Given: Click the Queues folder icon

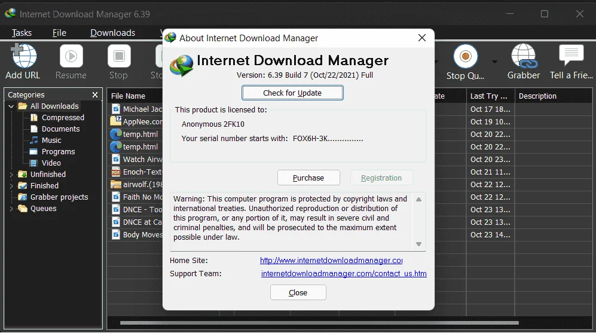Looking at the screenshot, I should (23, 208).
